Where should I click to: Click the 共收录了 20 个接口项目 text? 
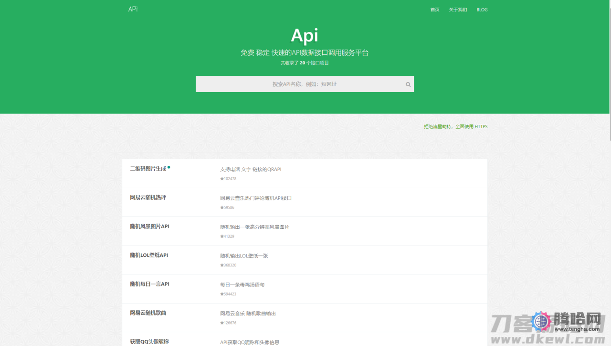[x=305, y=63]
